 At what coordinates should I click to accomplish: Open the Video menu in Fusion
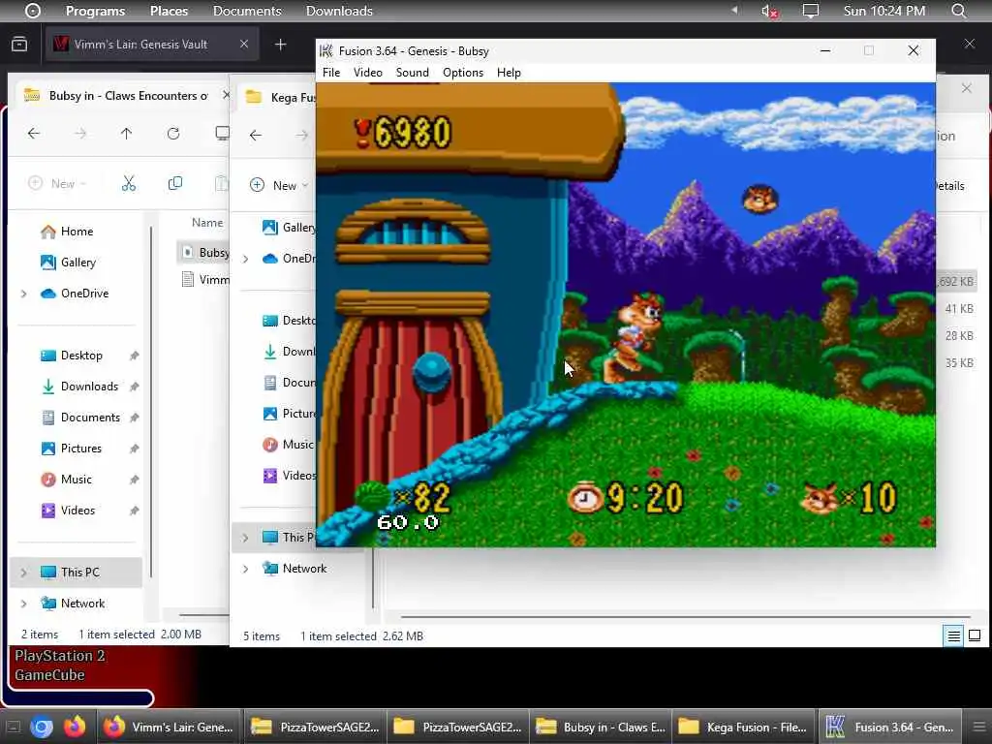367,73
